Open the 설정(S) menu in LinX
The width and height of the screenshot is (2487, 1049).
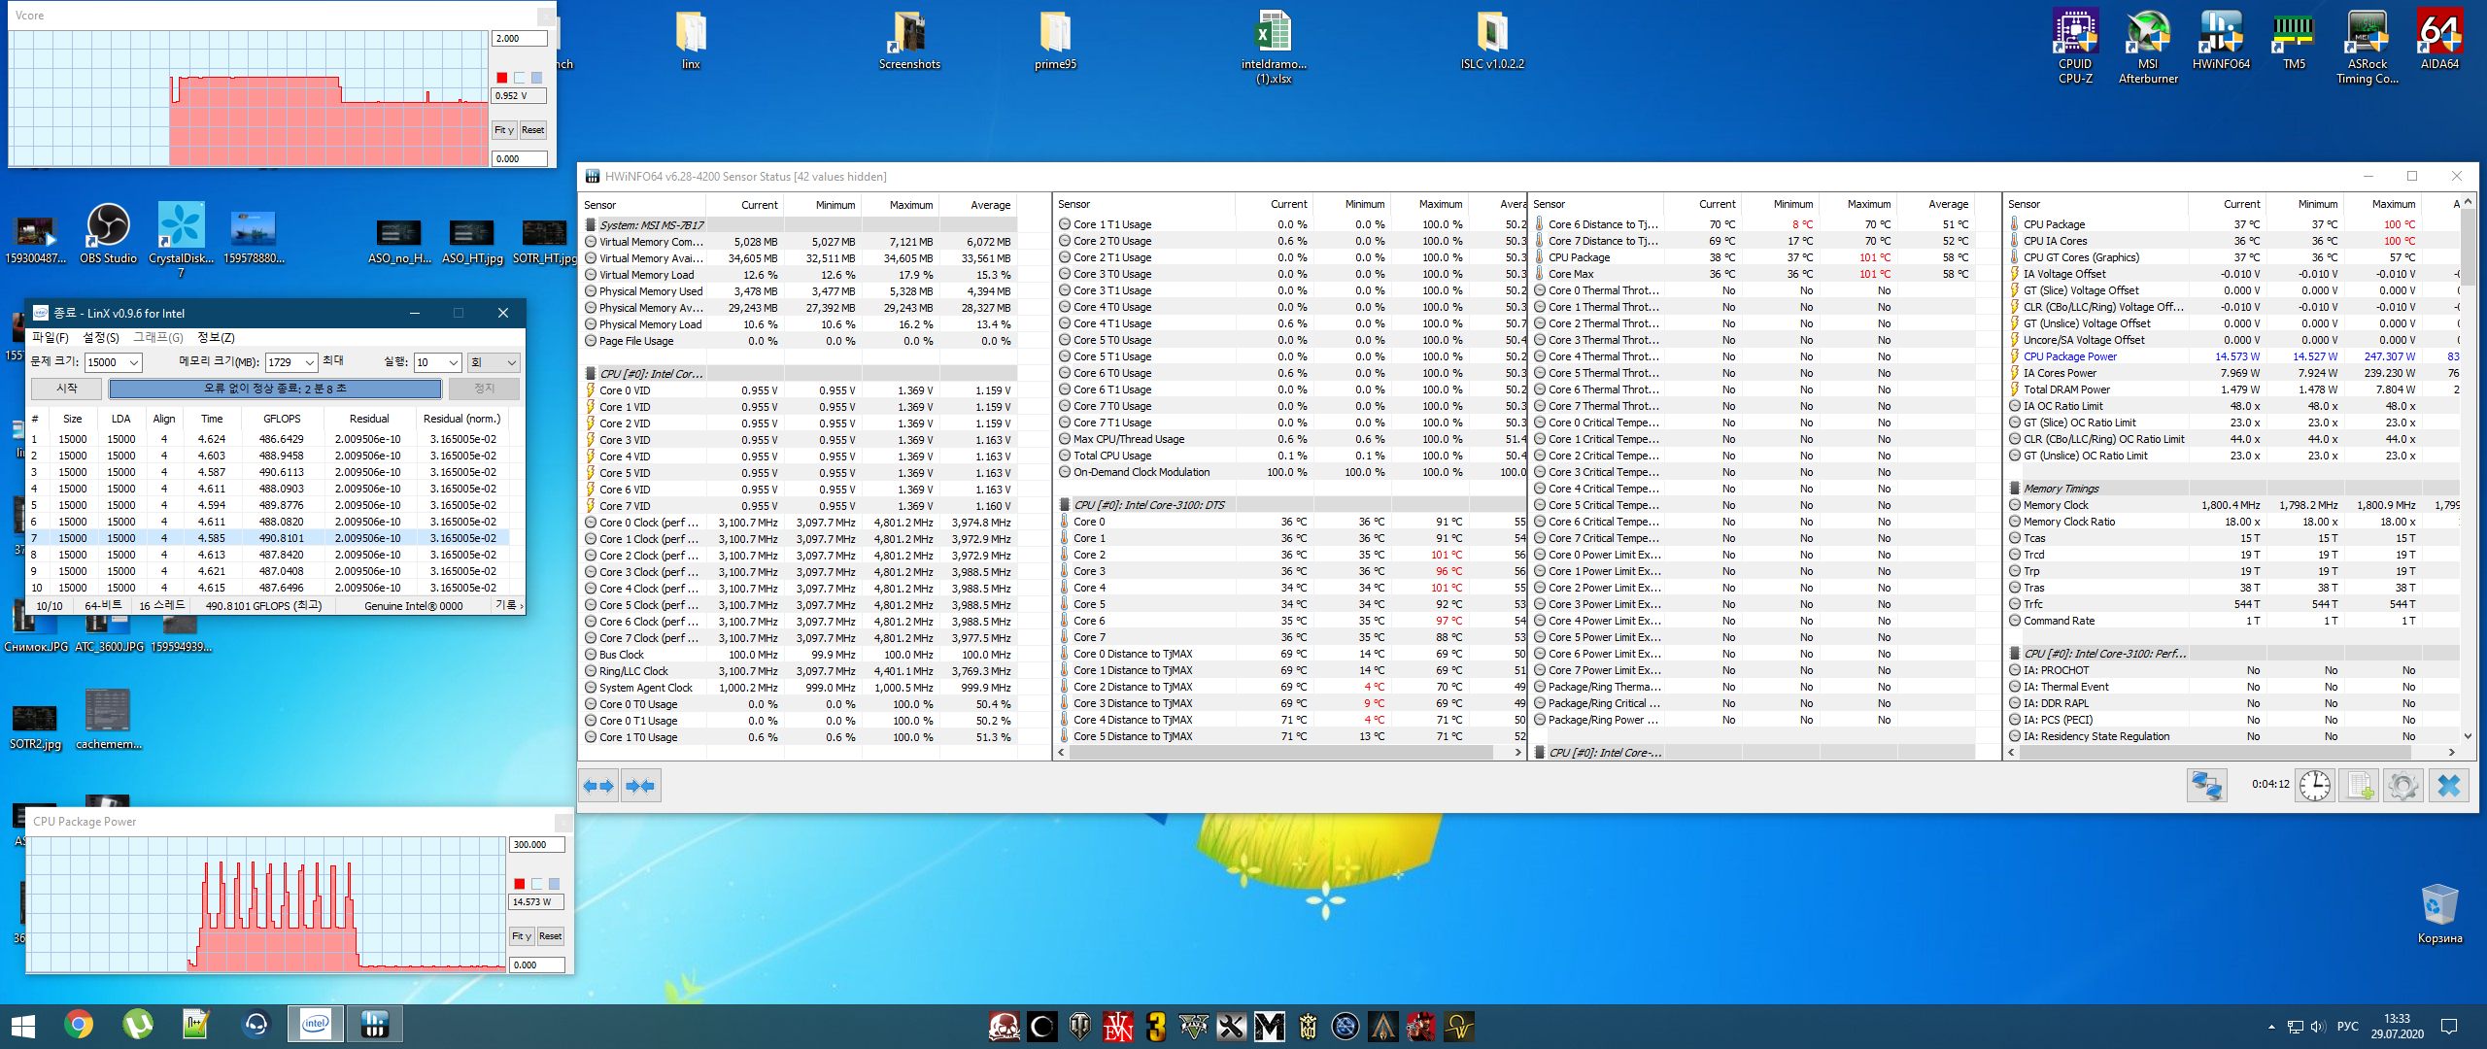(x=101, y=337)
